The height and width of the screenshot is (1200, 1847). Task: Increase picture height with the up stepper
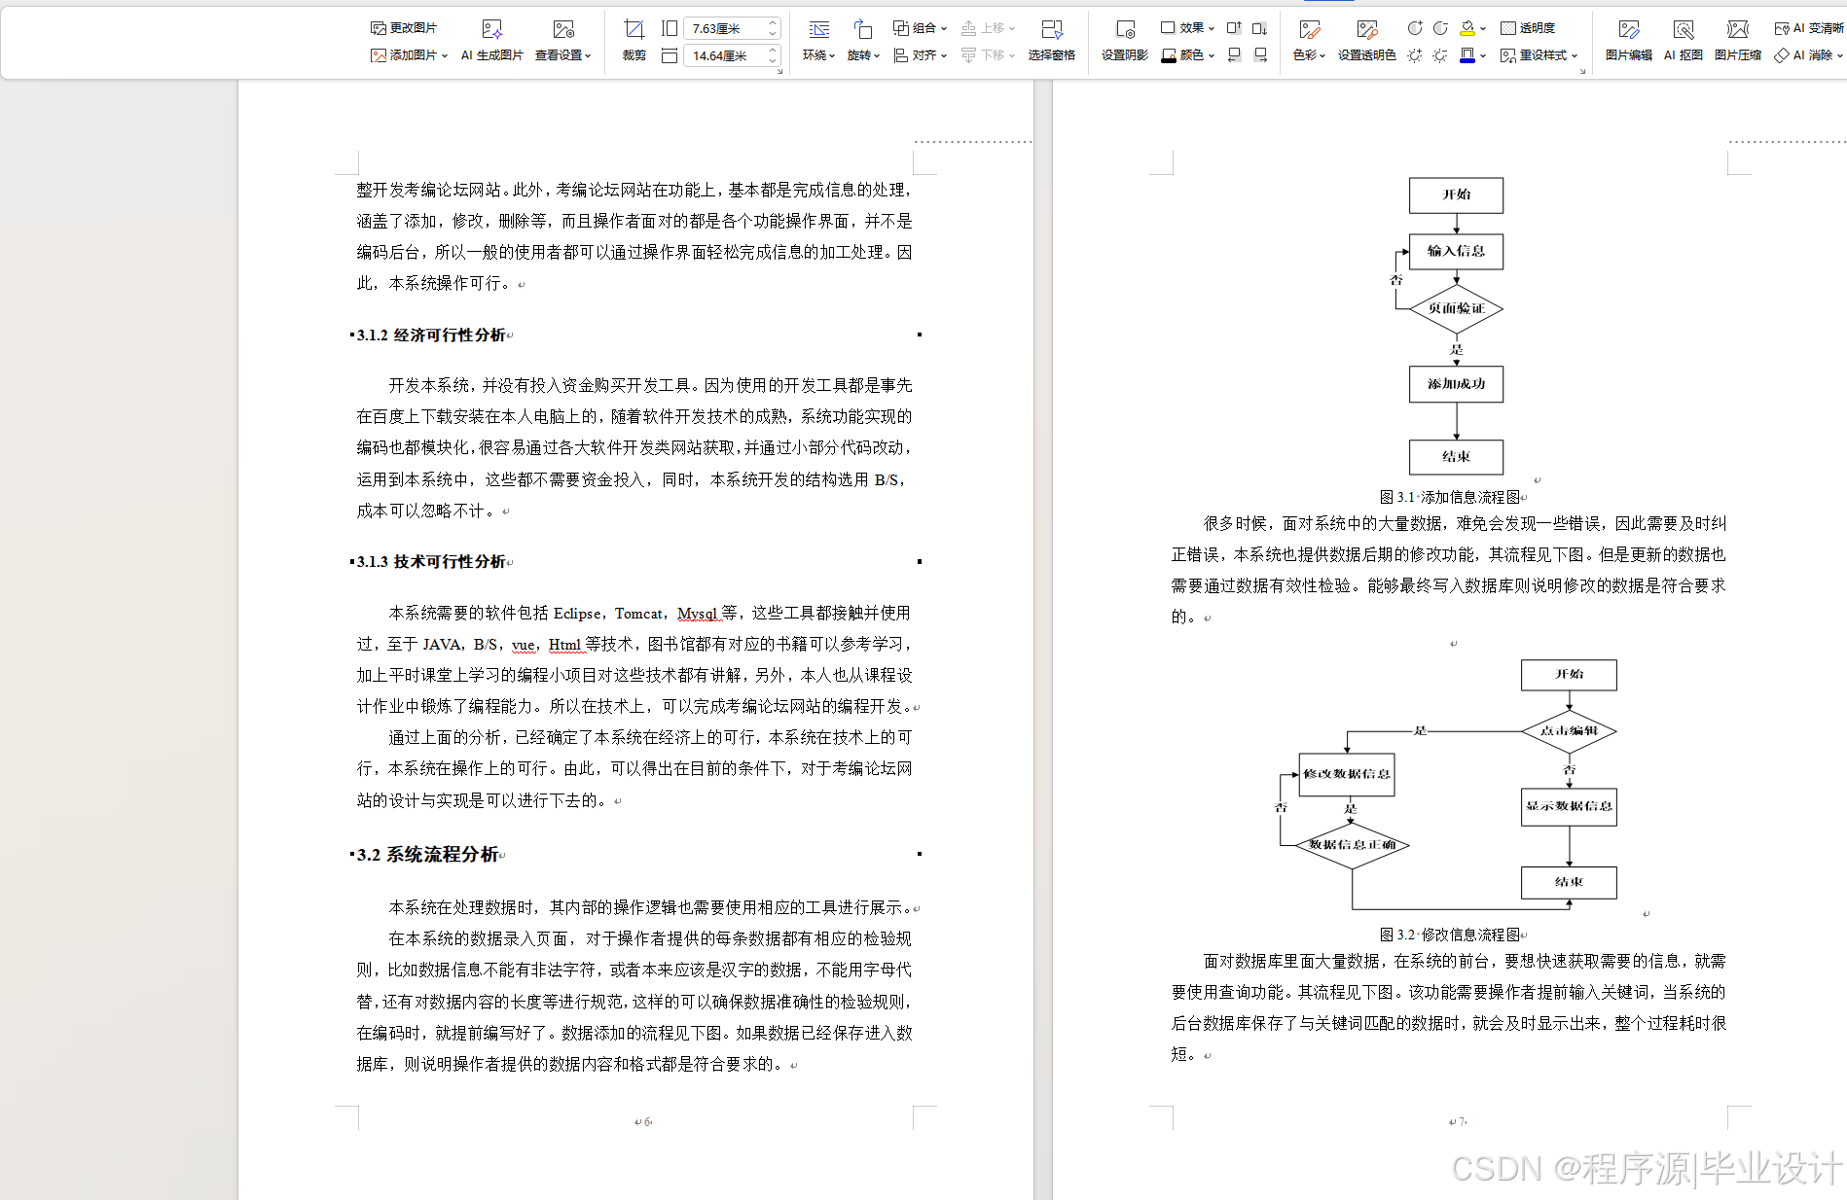pyautogui.click(x=773, y=23)
